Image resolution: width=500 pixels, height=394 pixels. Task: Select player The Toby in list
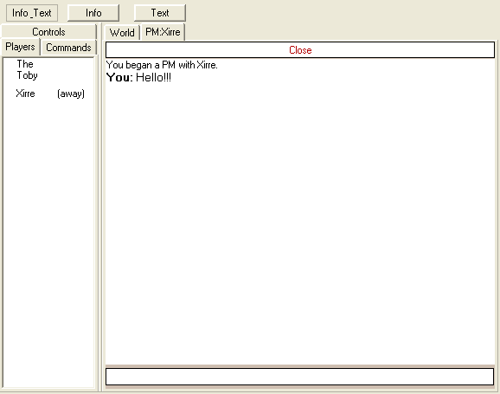27,69
